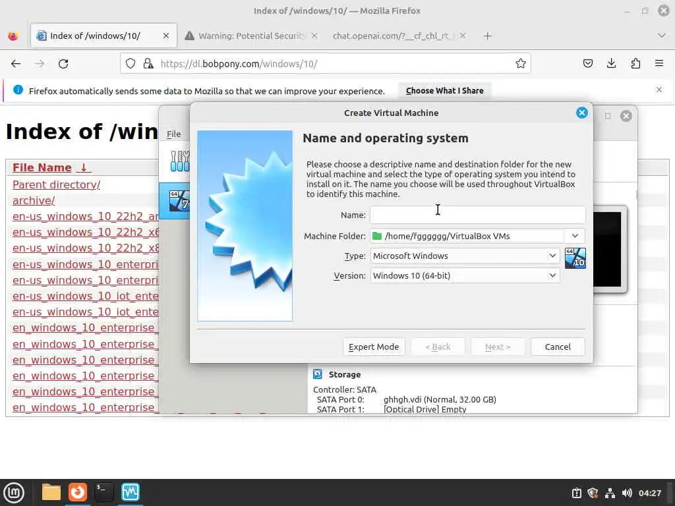Reload the current page

pos(63,64)
